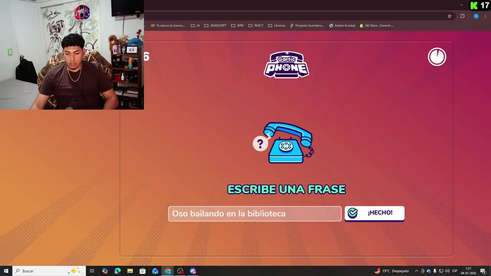Click the blue telephone illustration
The width and height of the screenshot is (491, 276).
point(290,143)
